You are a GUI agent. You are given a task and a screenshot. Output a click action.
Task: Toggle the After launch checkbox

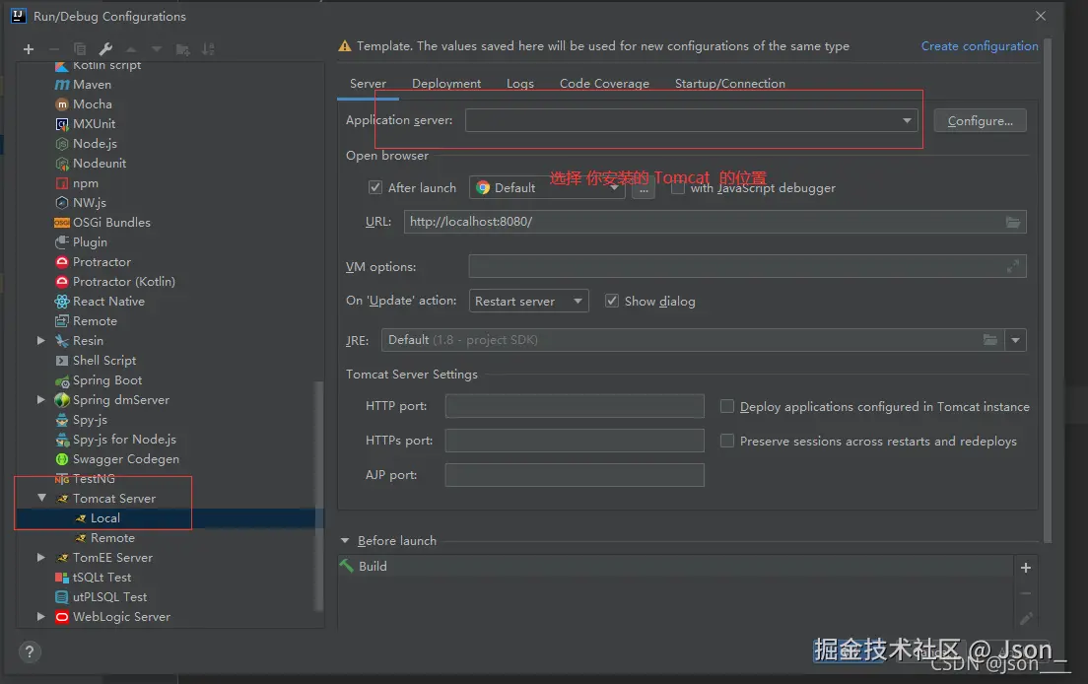pos(375,187)
